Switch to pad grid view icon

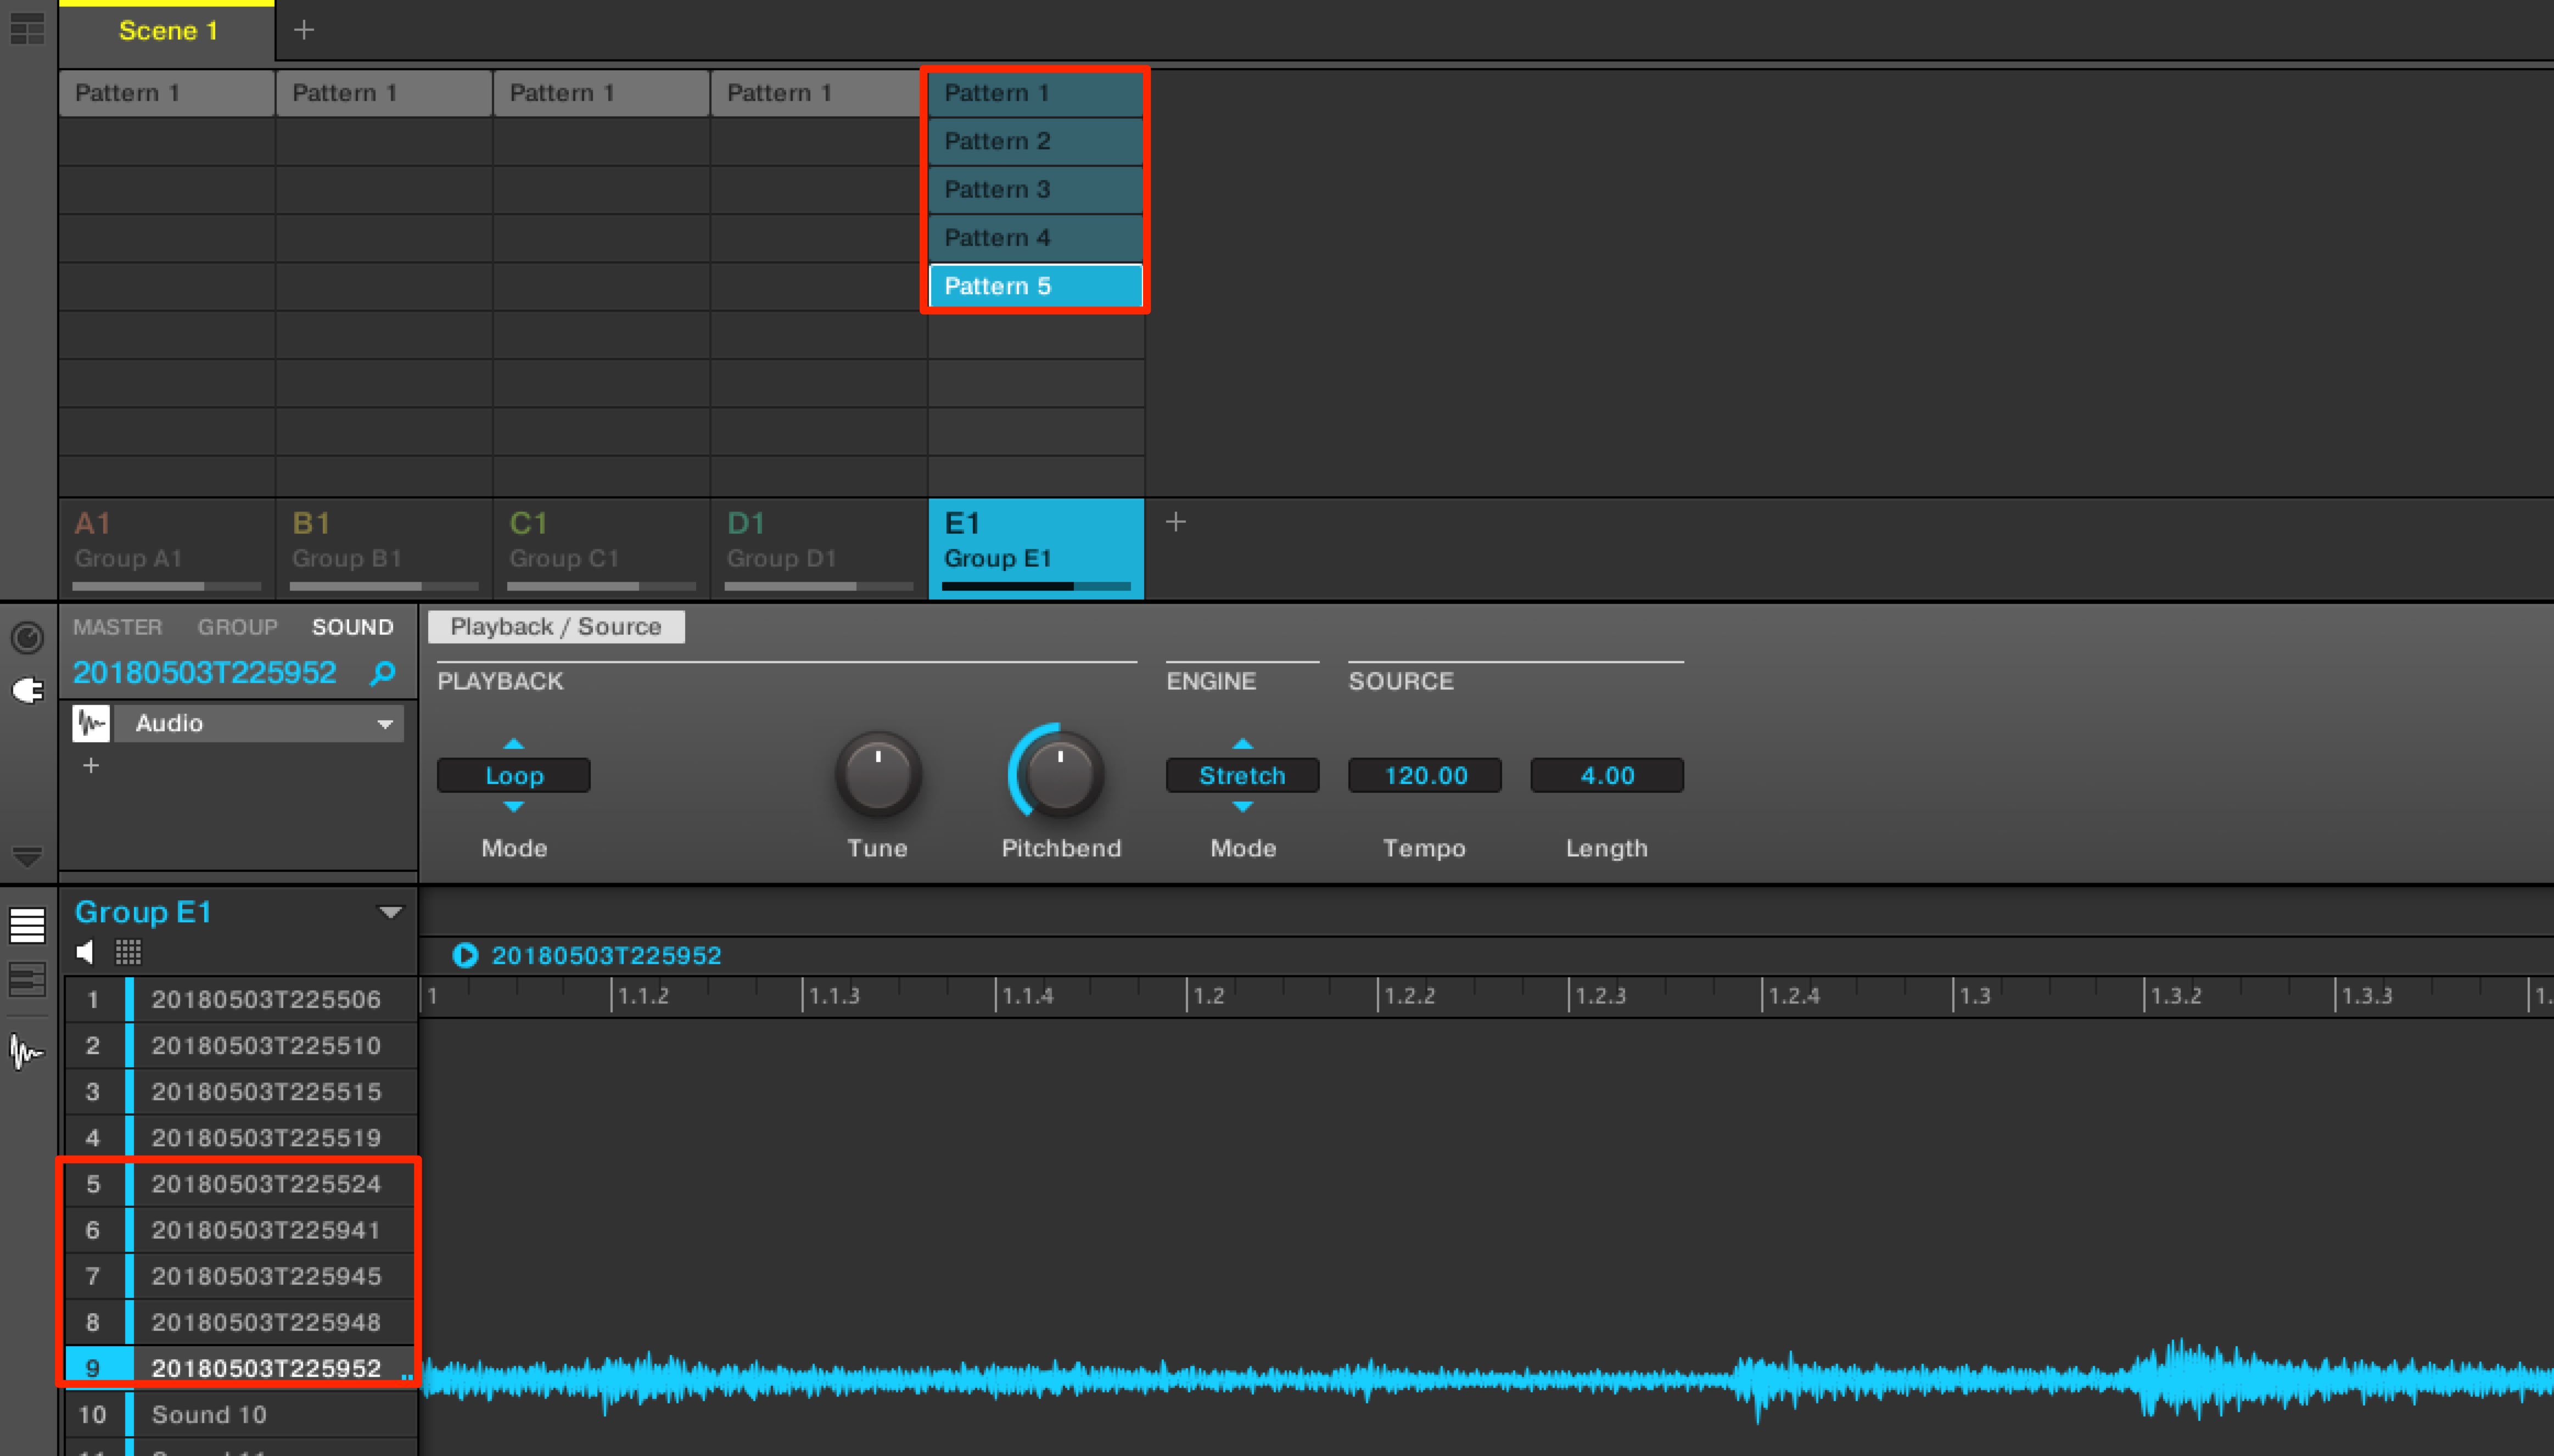click(128, 952)
